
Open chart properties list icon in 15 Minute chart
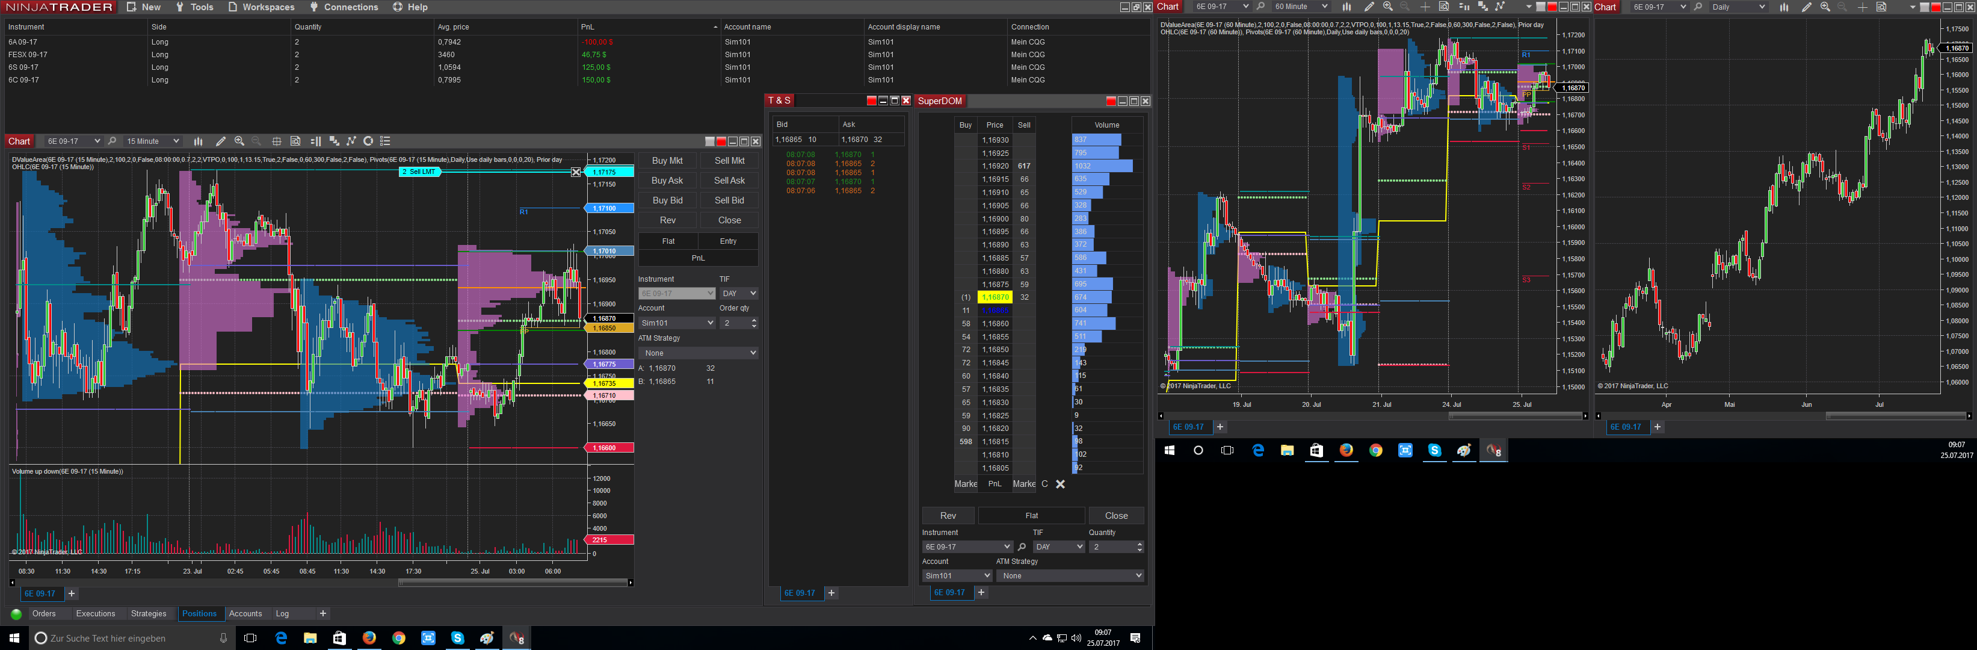click(x=385, y=141)
